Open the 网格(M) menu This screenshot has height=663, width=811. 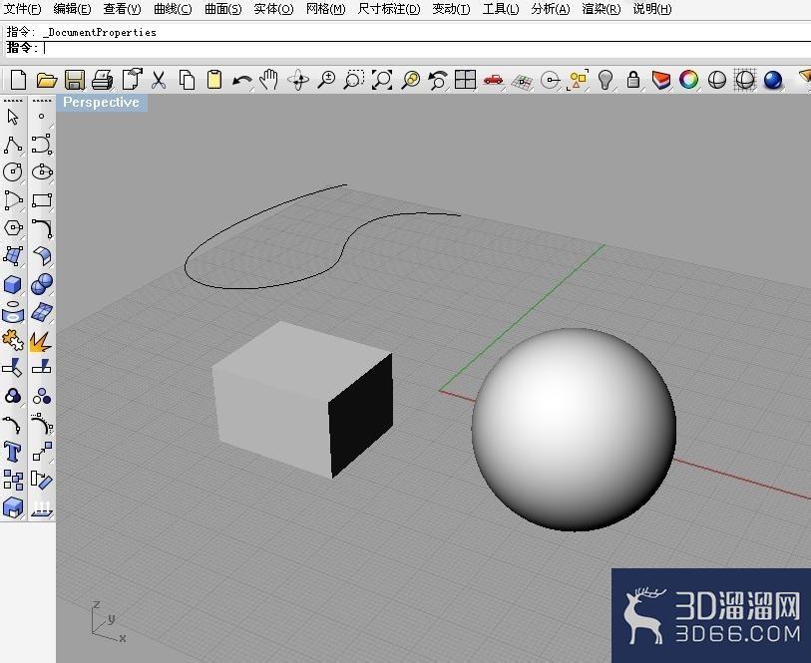click(x=326, y=9)
